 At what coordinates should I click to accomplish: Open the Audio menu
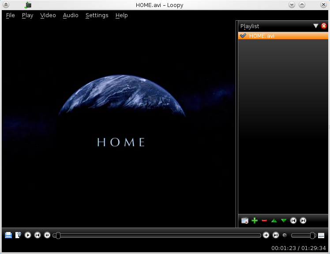point(71,15)
